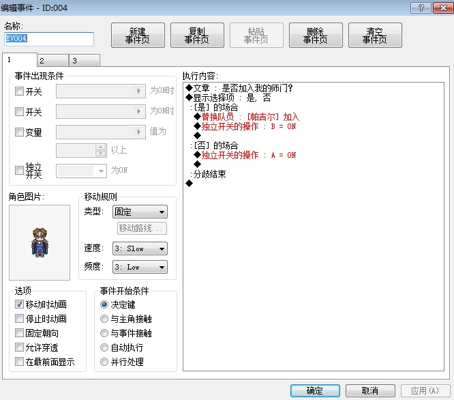Viewport: 454px width, 400px height.
Task: Enable the first 开关 condition checkbox
Action: 19,91
